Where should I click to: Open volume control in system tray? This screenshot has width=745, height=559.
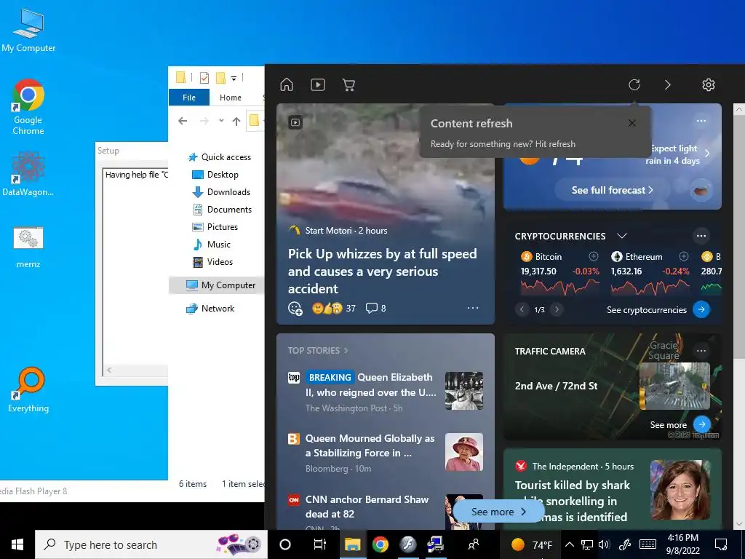coord(603,544)
